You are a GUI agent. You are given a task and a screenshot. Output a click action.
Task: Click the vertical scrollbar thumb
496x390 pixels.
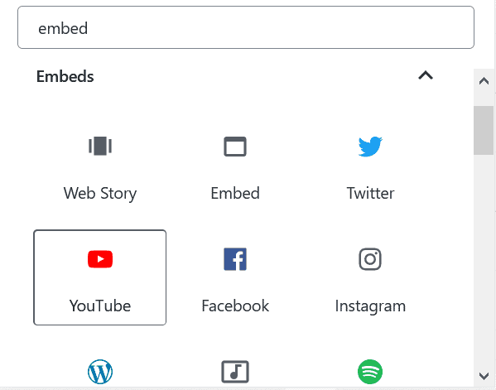tap(484, 130)
